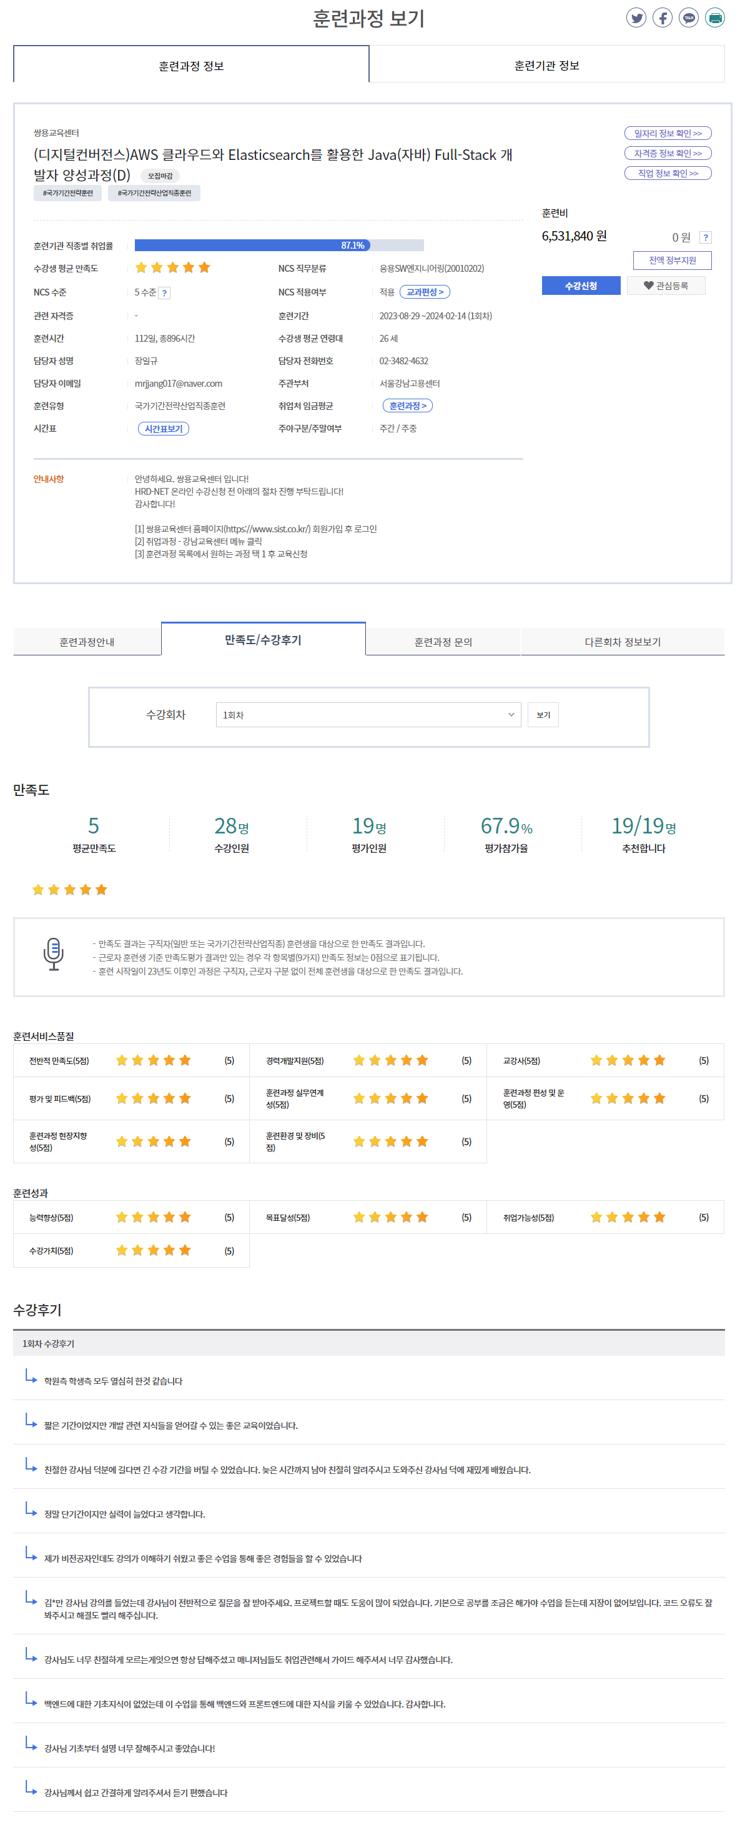Share page via KakaoTalk icon
This screenshot has width=750, height=1825.
click(x=688, y=17)
